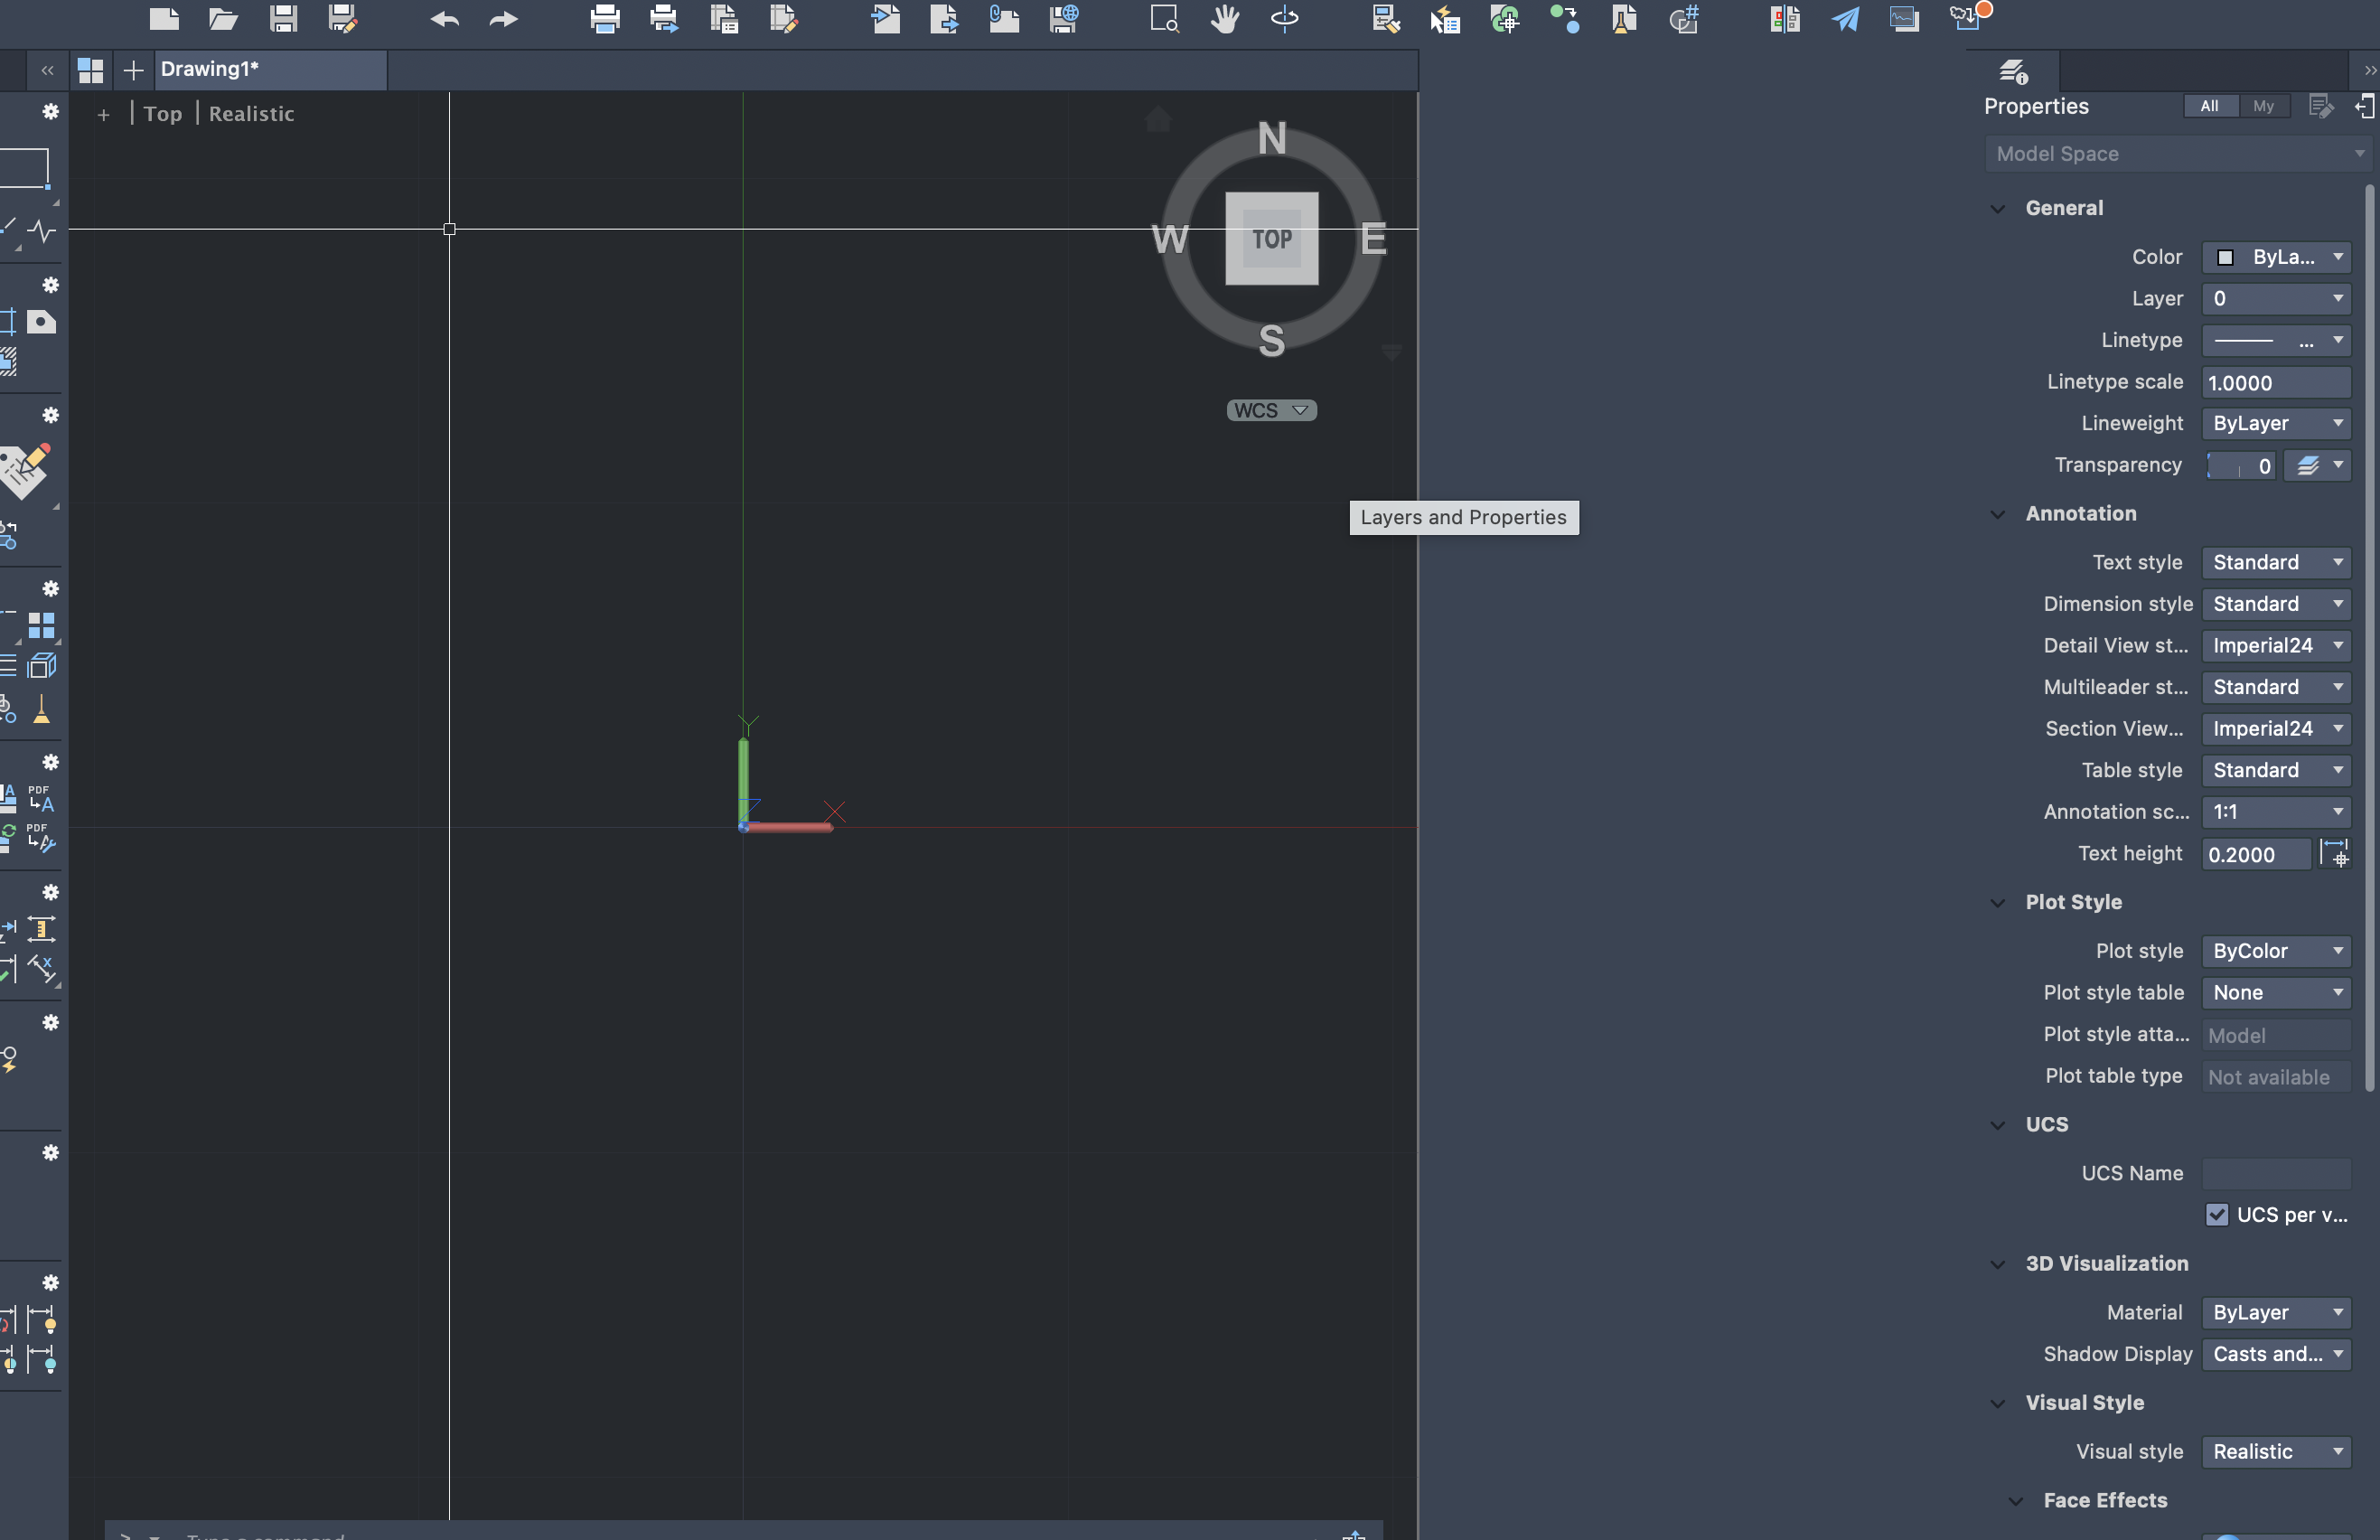This screenshot has width=2380, height=1540.
Task: Click the Layers and Properties panel icon
Action: coord(2013,71)
